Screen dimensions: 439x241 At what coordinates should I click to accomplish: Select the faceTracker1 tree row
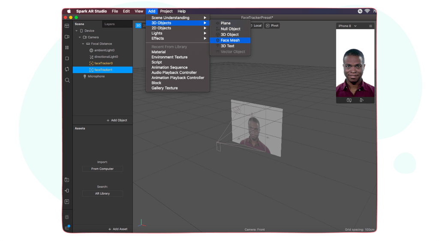click(x=103, y=70)
